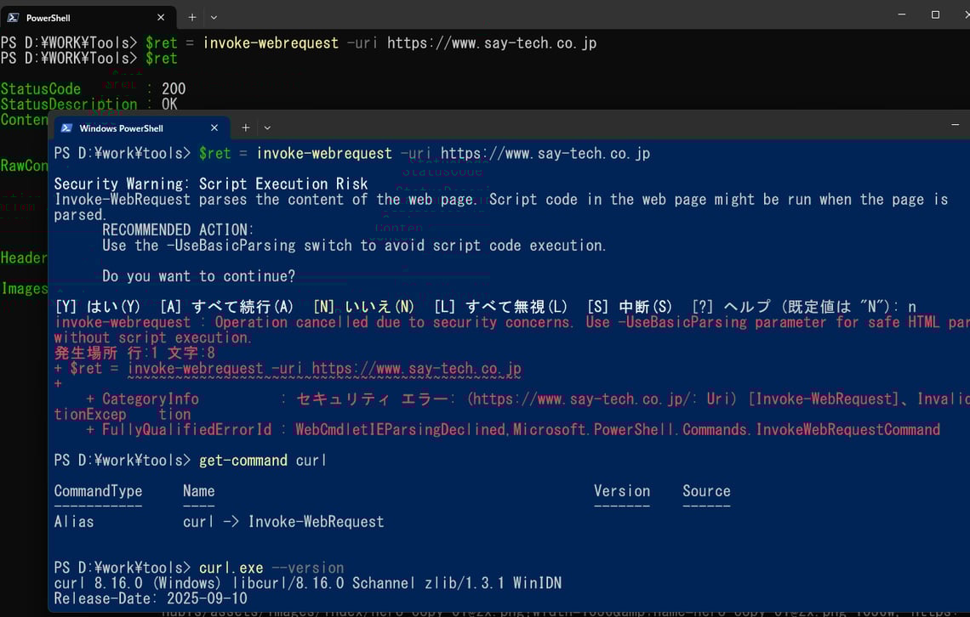Image resolution: width=970 pixels, height=617 pixels.
Task: Open the tab dropdown chevron in the background window
Action: coord(213,17)
